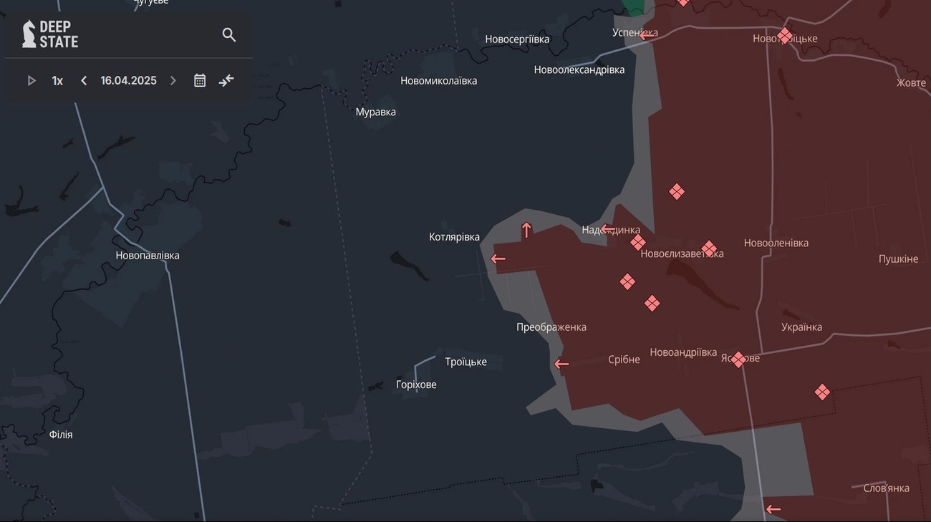931x522 pixels.
Task: Expand the calendar to choose a date
Action: coord(199,80)
